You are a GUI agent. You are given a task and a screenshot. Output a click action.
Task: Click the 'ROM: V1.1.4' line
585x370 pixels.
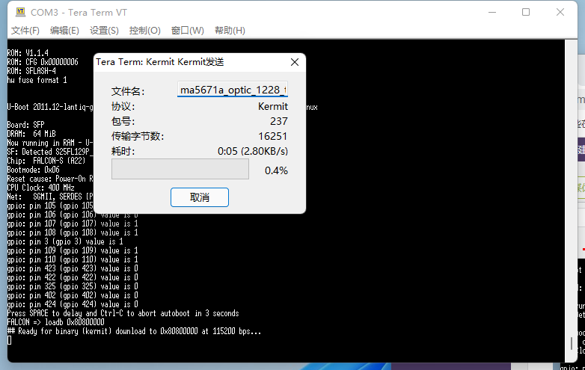click(x=28, y=53)
